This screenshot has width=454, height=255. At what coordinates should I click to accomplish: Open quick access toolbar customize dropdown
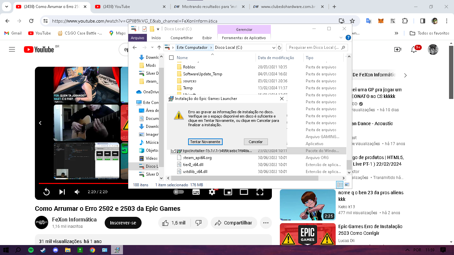click(158, 29)
